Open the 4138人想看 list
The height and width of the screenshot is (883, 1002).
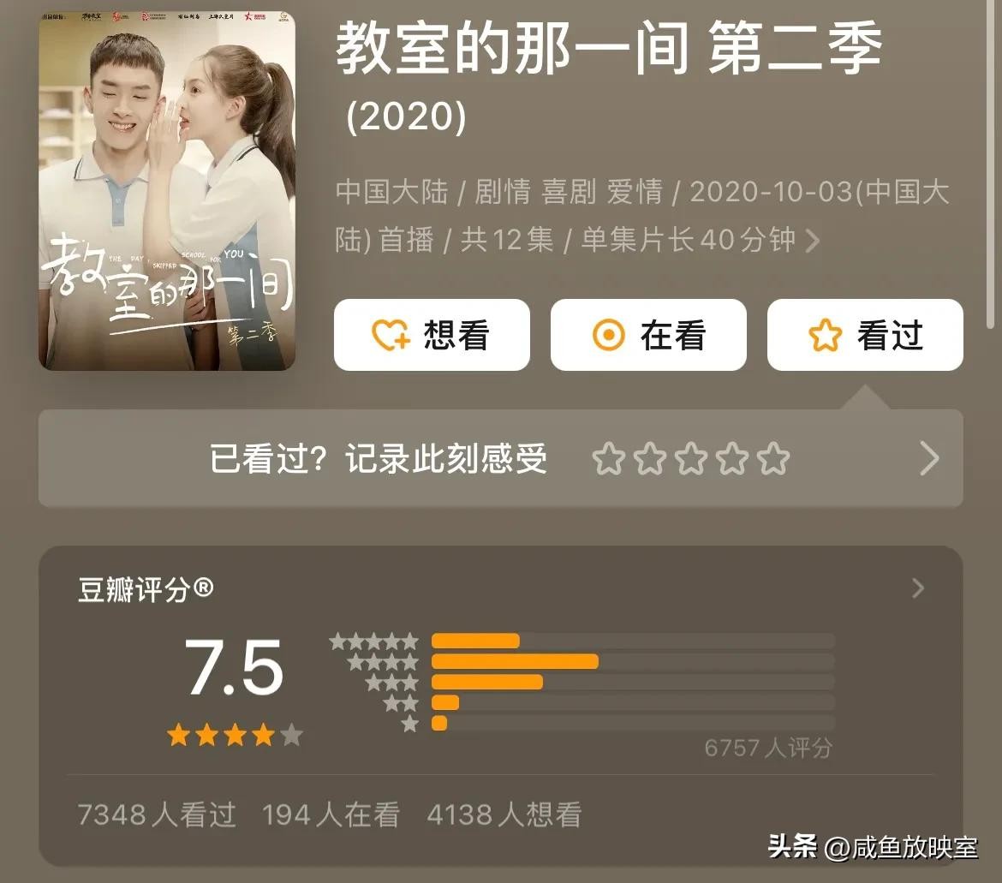504,814
